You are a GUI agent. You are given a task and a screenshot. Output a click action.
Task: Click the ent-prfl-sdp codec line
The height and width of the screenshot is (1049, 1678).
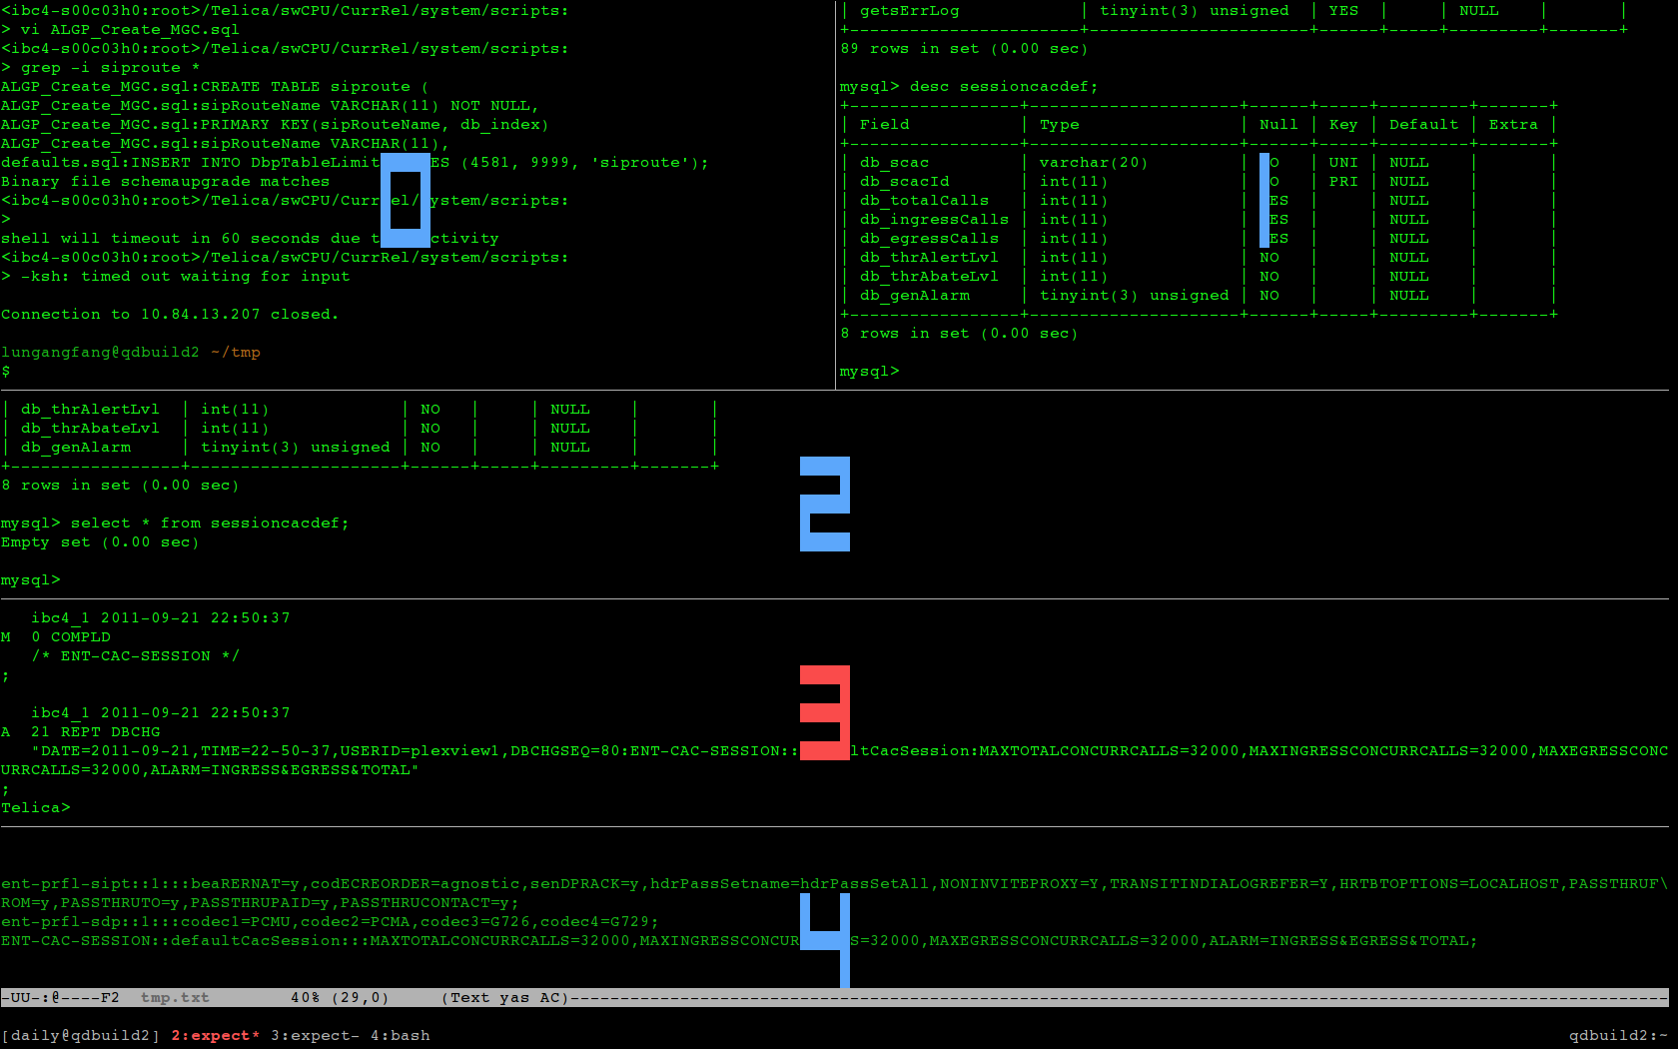pos(330,922)
